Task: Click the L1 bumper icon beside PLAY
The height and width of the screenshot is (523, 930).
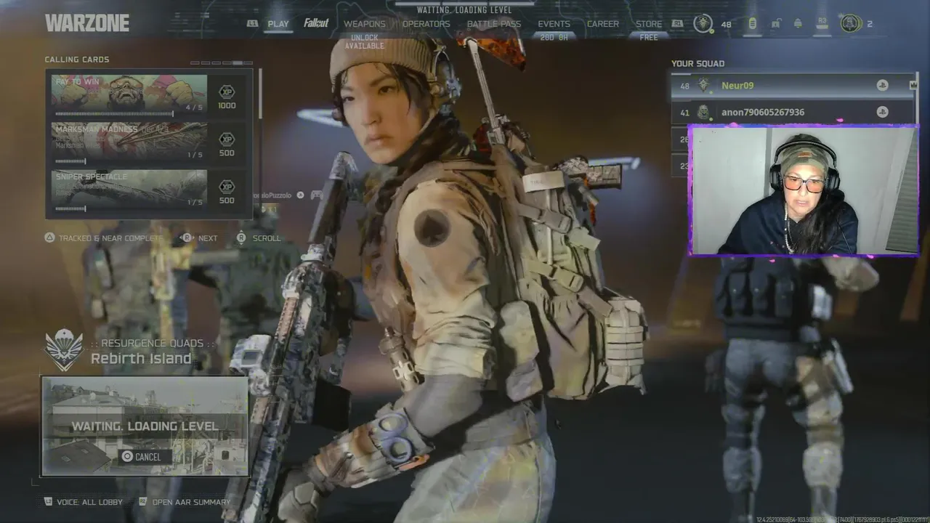Action: tap(253, 23)
